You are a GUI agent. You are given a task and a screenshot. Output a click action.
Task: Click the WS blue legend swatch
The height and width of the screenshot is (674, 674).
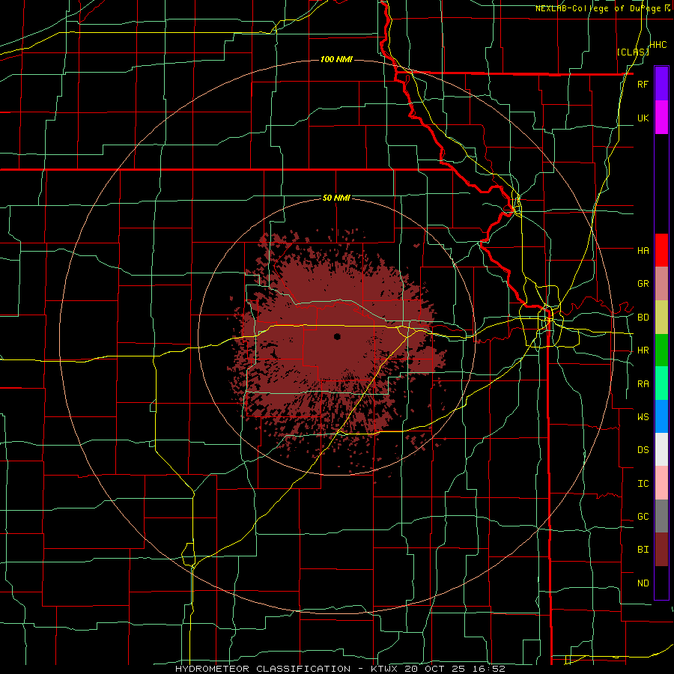click(x=661, y=416)
